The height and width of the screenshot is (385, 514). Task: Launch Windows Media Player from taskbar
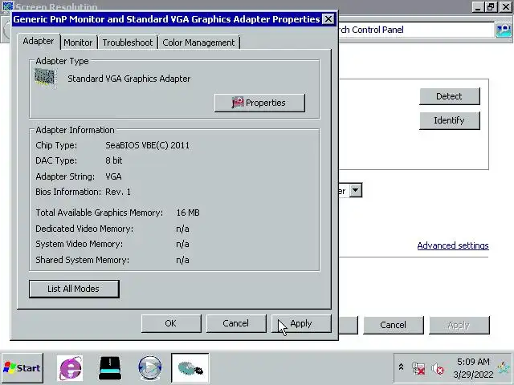coord(150,368)
